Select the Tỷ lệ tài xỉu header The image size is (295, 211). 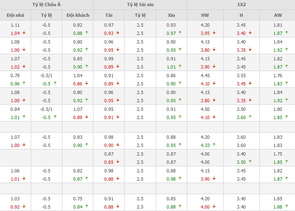coord(140,5)
